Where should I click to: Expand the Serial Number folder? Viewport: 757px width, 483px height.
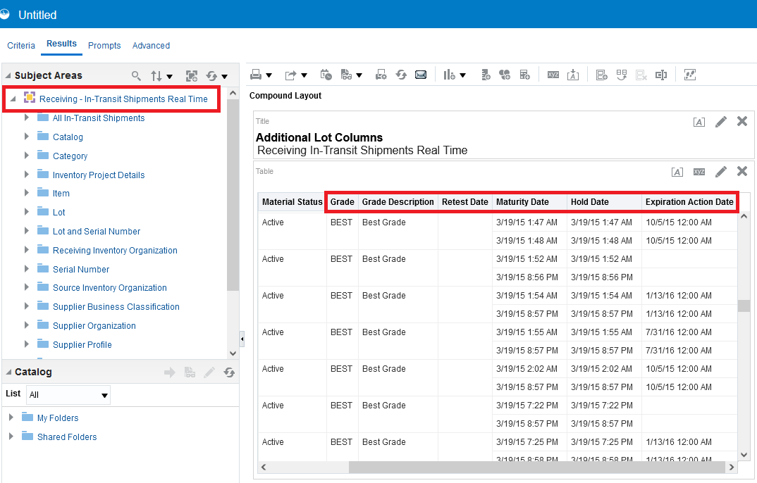point(27,269)
